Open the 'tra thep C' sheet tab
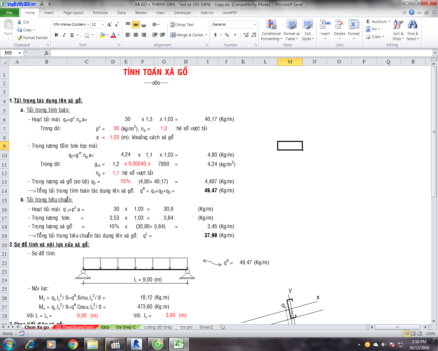Screen dimensions: 438x351 point(126,327)
